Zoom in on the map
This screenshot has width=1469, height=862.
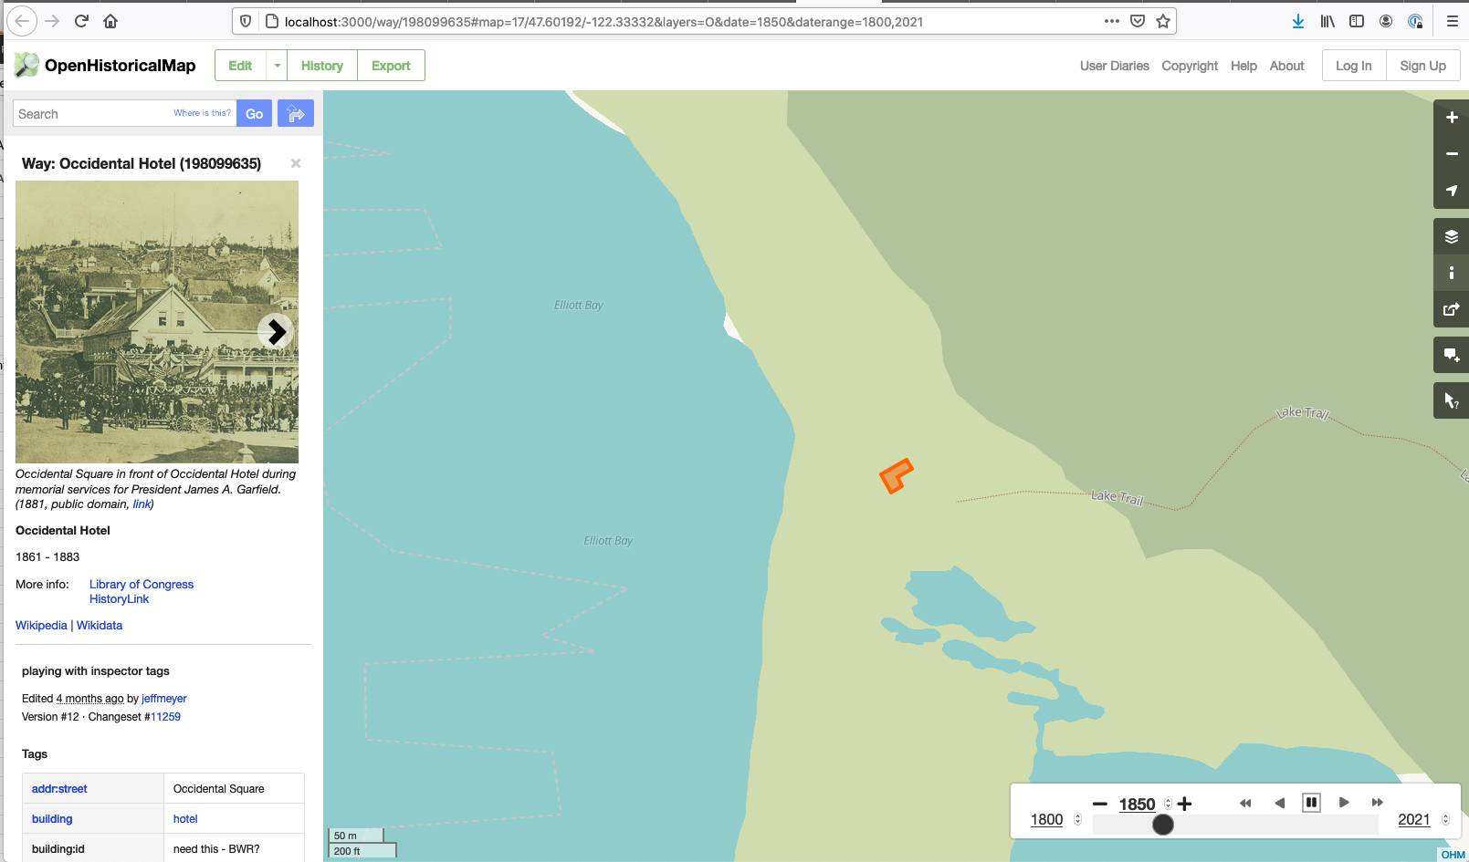tap(1451, 117)
